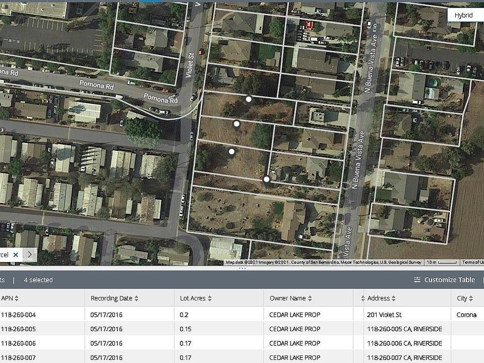484x363 pixels.
Task: Sort by Owner Name column arrows
Action: 310,298
